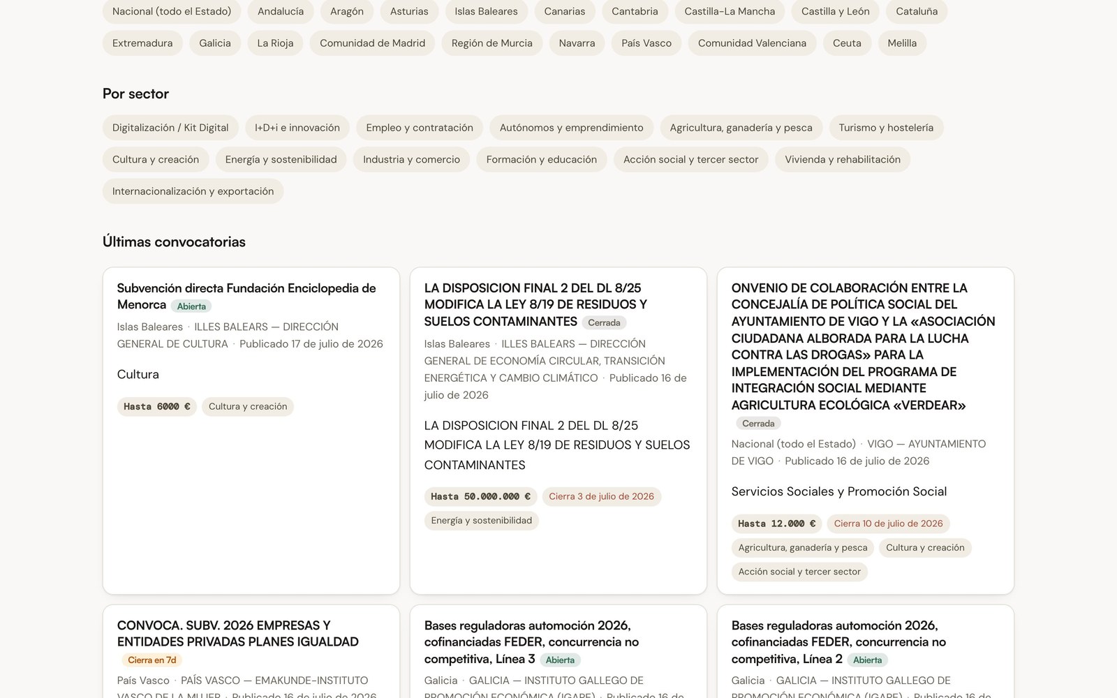
Task: Click the Cierra 3 de julio de 2026 tag
Action: [602, 497]
